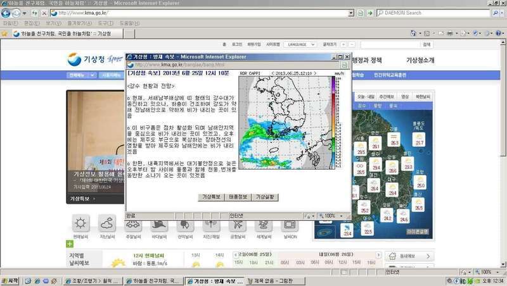Click the green plus icon below weather icons

(x=70, y=244)
